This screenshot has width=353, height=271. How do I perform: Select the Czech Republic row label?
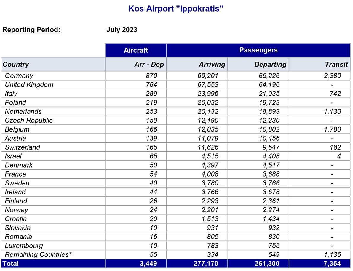point(29,120)
